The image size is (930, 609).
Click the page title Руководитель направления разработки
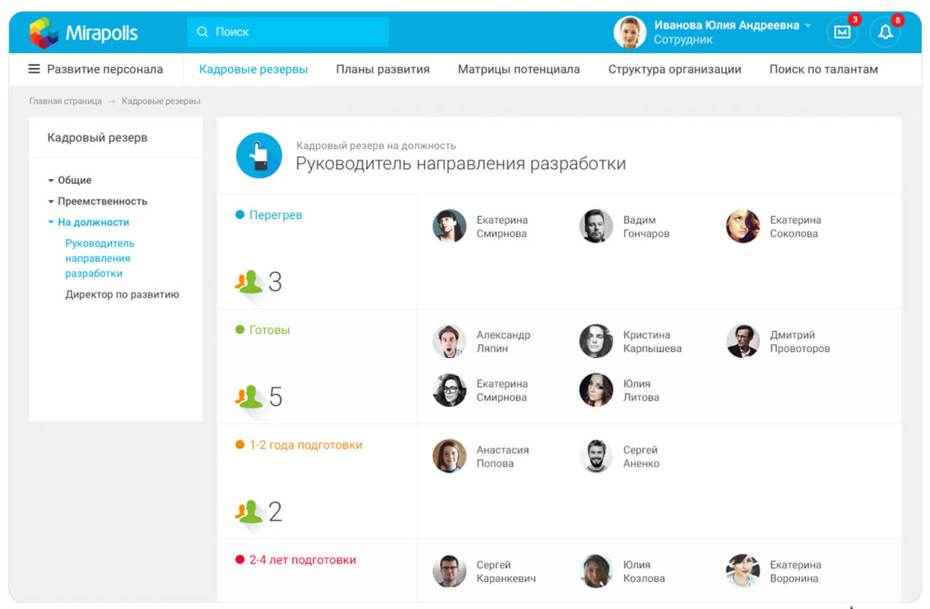click(460, 164)
